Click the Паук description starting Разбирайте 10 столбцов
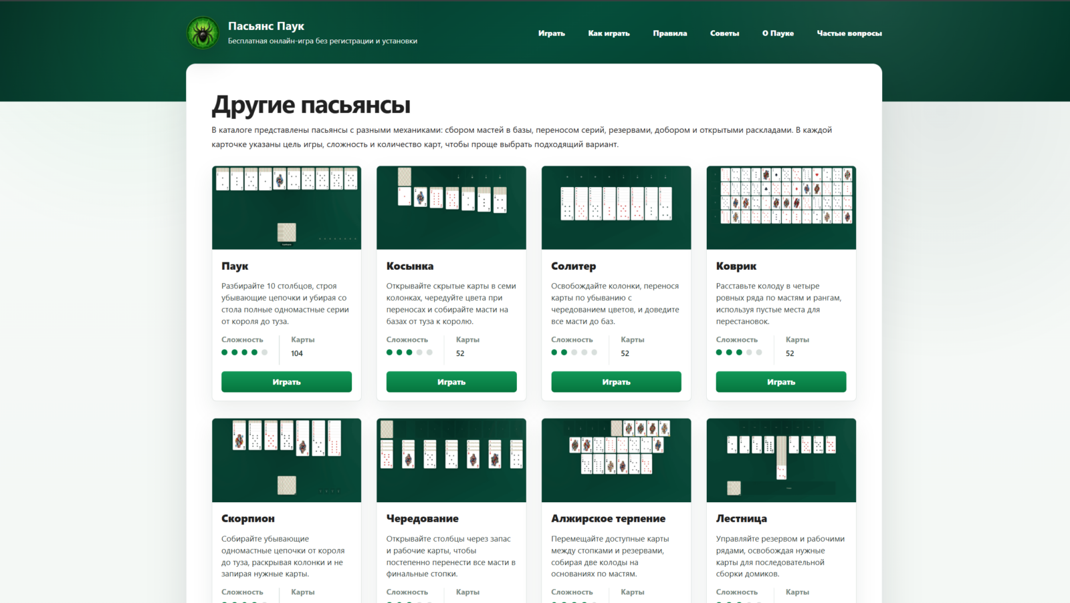This screenshot has width=1070, height=603. point(286,304)
